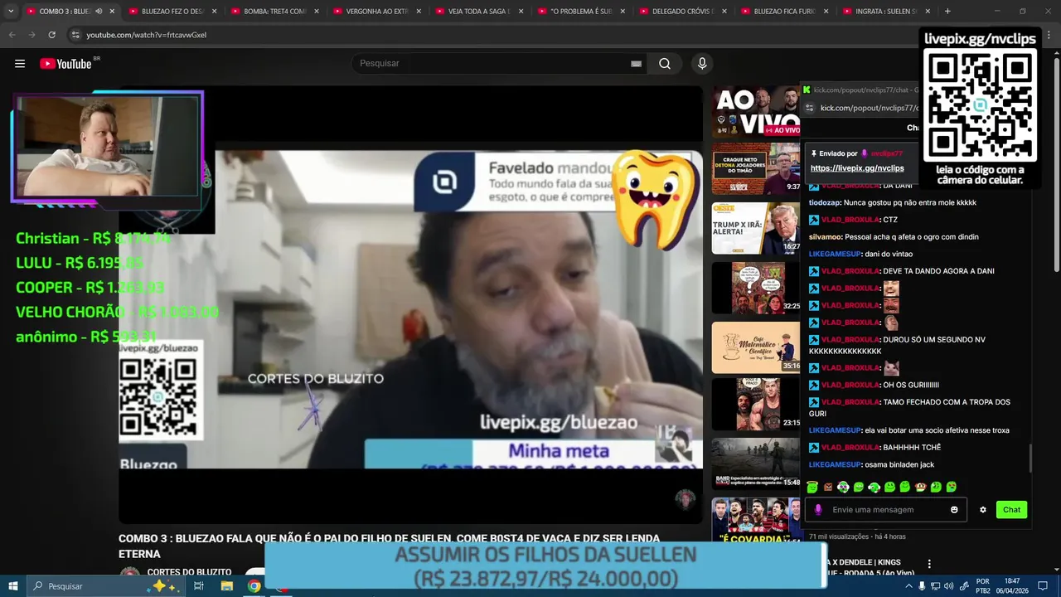Reload the page in Chrome

(51, 35)
